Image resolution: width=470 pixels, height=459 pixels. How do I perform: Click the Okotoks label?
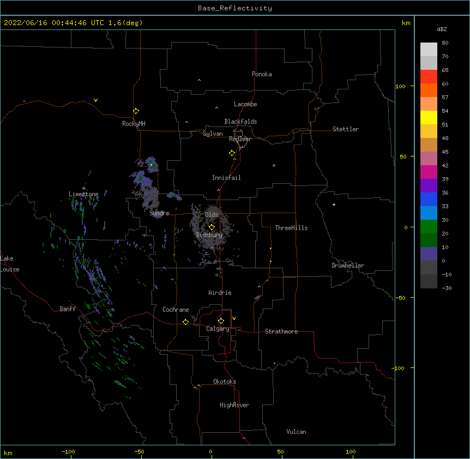click(225, 382)
